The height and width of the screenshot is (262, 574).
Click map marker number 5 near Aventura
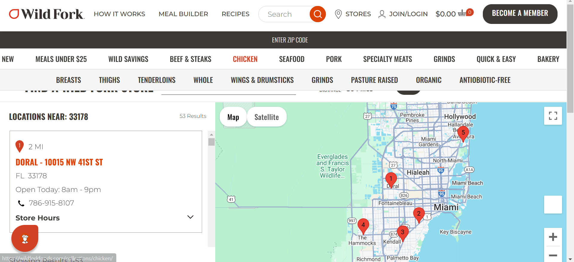[463, 133]
